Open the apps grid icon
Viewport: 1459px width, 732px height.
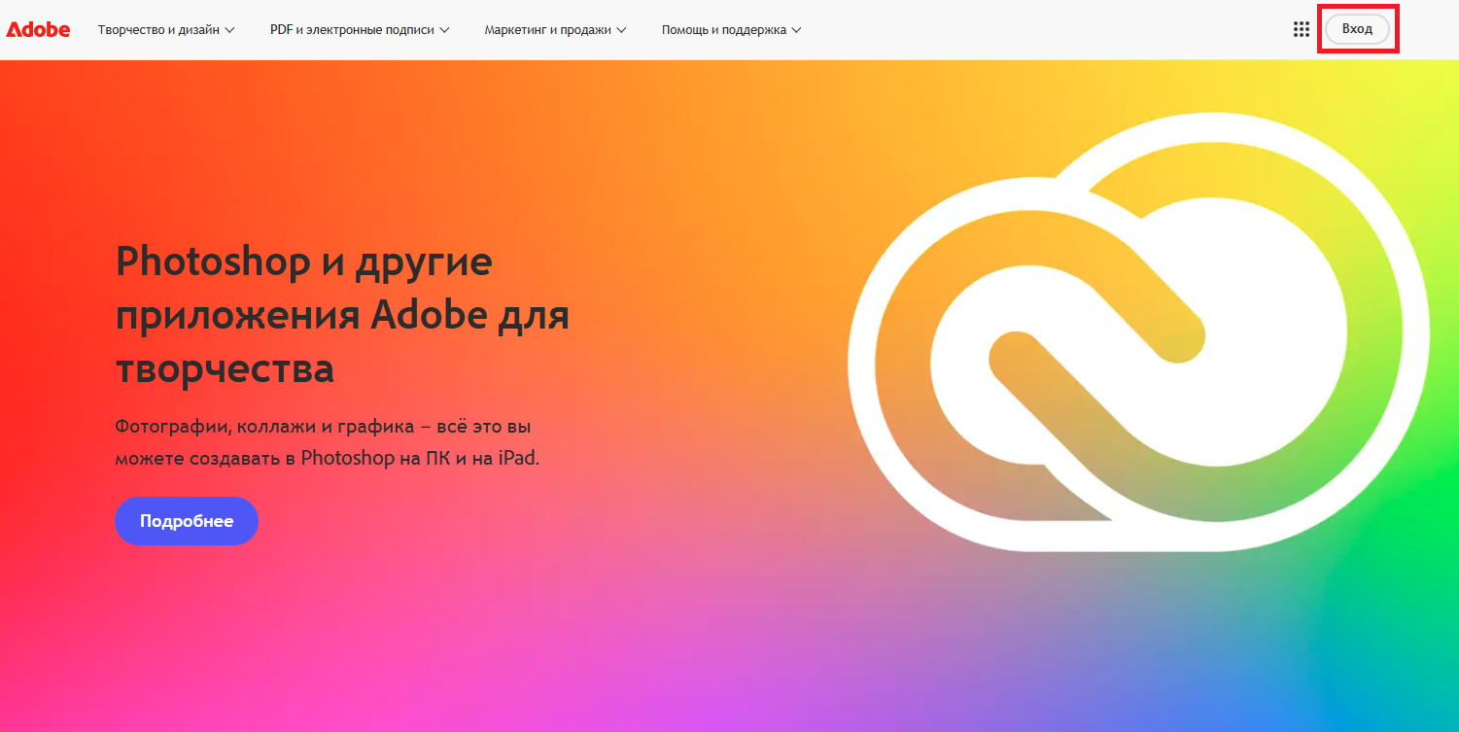click(x=1302, y=29)
